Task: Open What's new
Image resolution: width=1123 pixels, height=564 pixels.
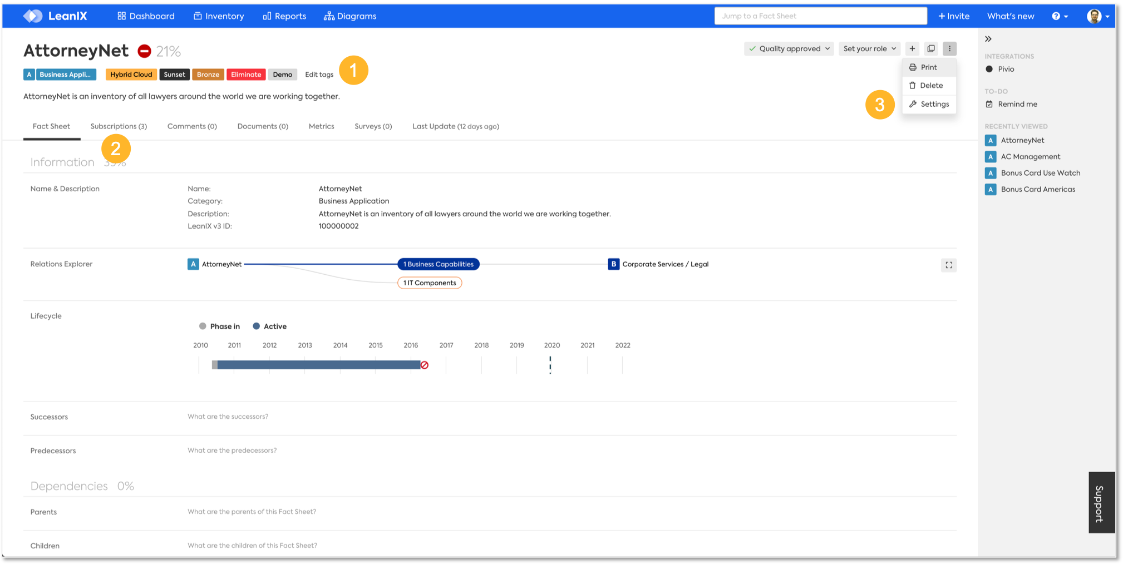Action: (1011, 16)
